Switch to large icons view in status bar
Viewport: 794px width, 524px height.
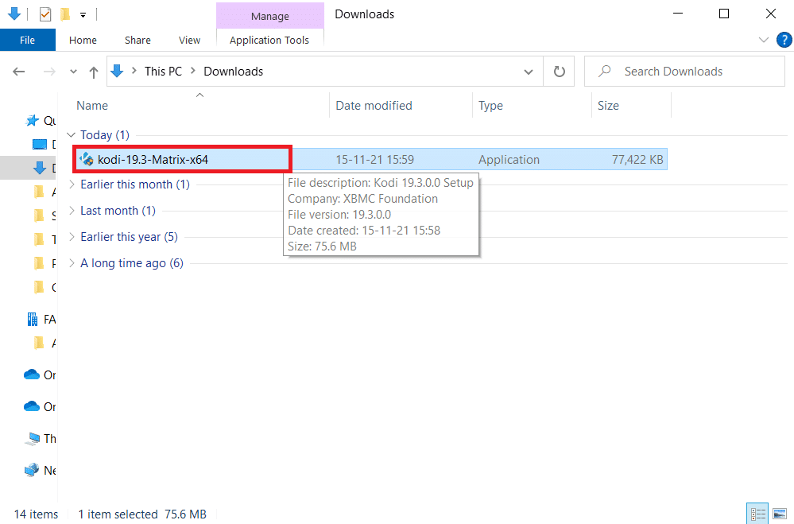[x=780, y=514]
